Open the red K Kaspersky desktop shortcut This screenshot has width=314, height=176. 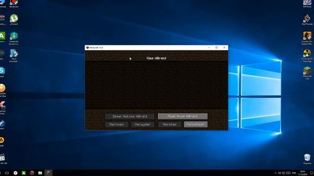click(2, 108)
